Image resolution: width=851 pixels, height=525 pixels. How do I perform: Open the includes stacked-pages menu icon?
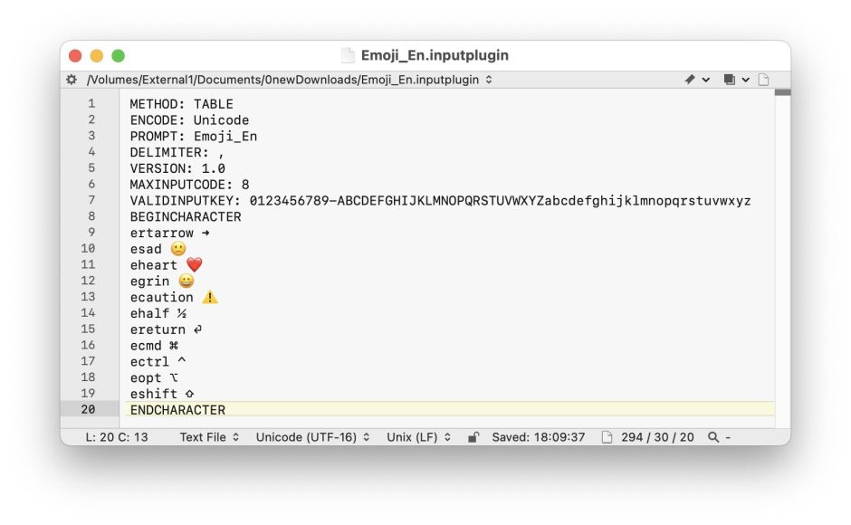pos(729,80)
